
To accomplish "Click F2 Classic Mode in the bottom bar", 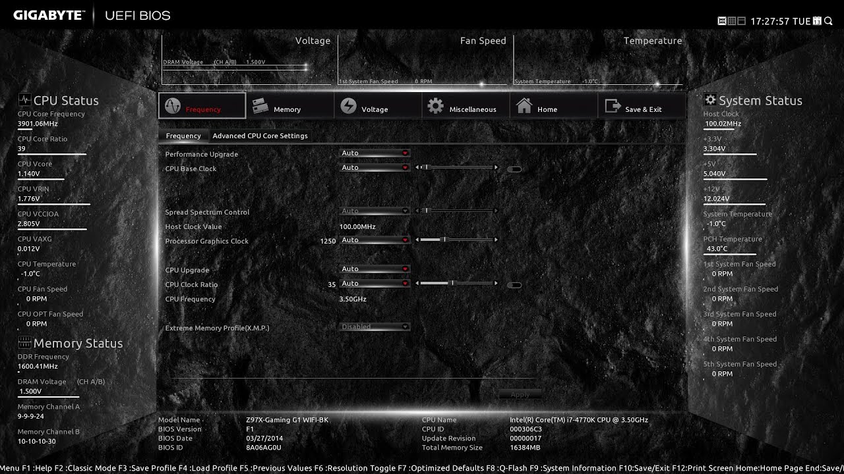I will pyautogui.click(x=86, y=468).
